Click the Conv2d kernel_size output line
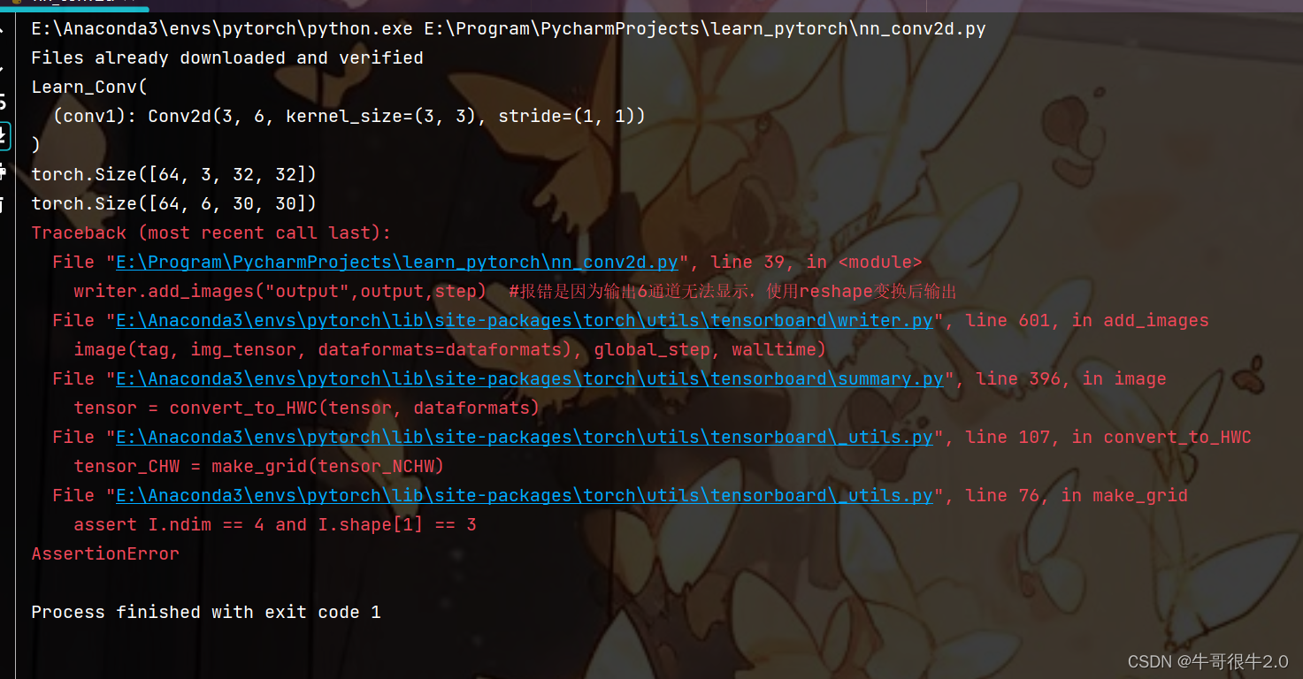Viewport: 1303px width, 679px height. click(x=349, y=116)
